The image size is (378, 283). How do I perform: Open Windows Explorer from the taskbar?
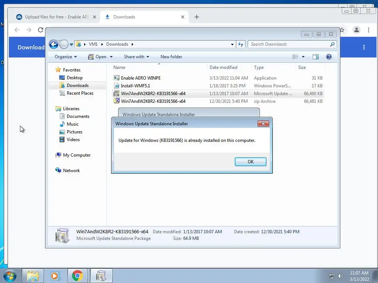[x=33, y=276]
